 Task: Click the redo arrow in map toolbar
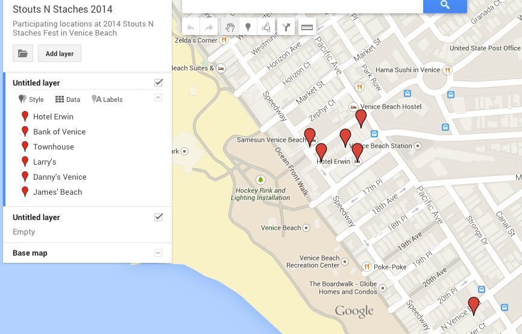coord(209,27)
